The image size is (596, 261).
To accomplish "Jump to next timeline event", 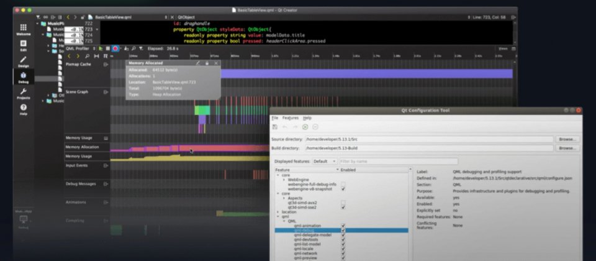I will click(78, 56).
